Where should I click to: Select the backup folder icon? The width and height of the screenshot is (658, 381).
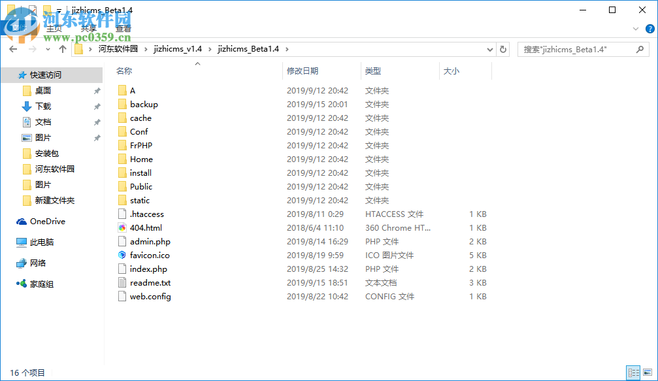tap(123, 104)
